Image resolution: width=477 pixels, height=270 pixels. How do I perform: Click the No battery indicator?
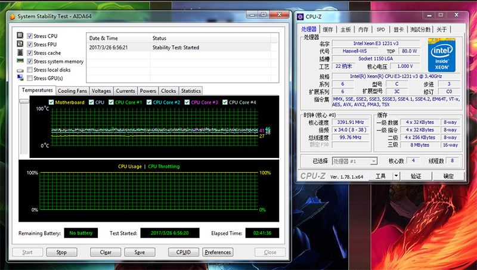click(81, 233)
